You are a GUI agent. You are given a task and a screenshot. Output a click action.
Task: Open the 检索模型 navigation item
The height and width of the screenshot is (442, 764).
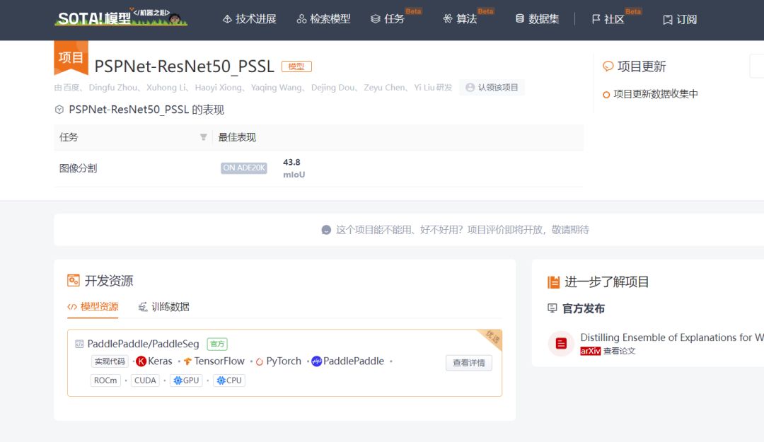point(323,19)
